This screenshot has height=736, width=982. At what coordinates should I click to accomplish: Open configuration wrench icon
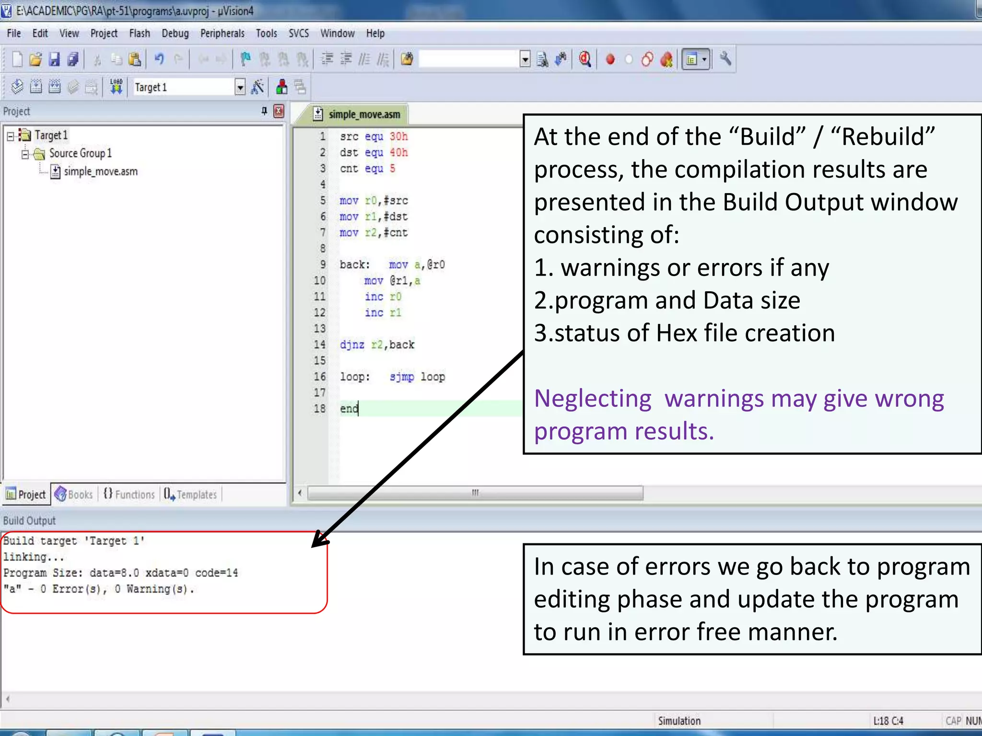click(725, 59)
